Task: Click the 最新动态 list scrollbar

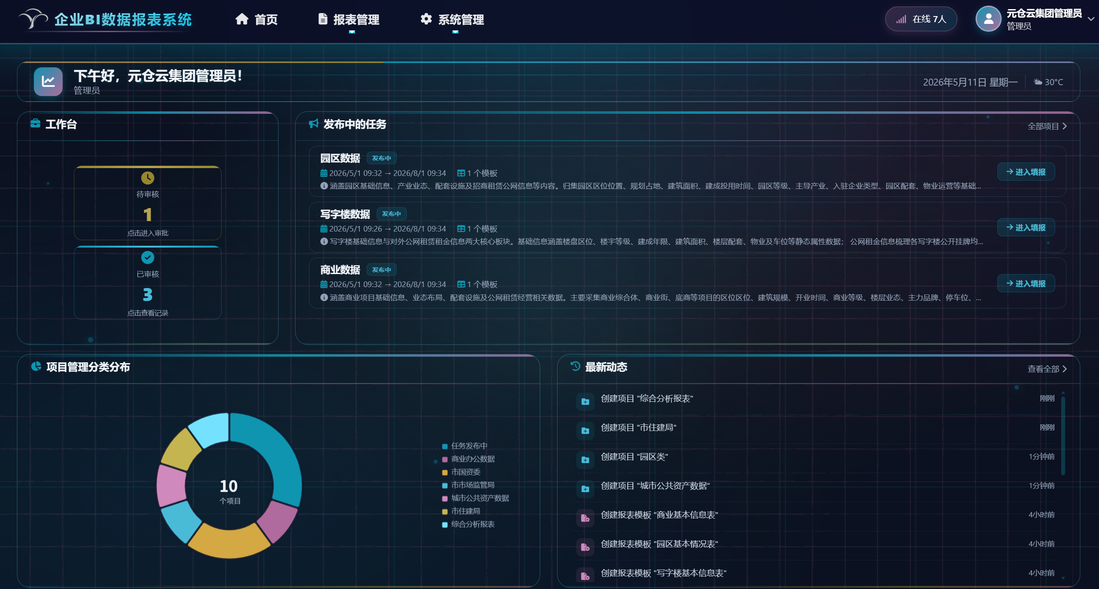Action: coord(1063,437)
